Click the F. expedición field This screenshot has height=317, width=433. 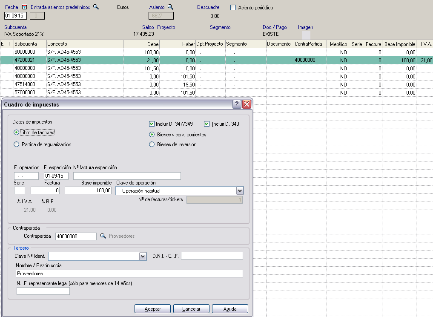[56, 176]
